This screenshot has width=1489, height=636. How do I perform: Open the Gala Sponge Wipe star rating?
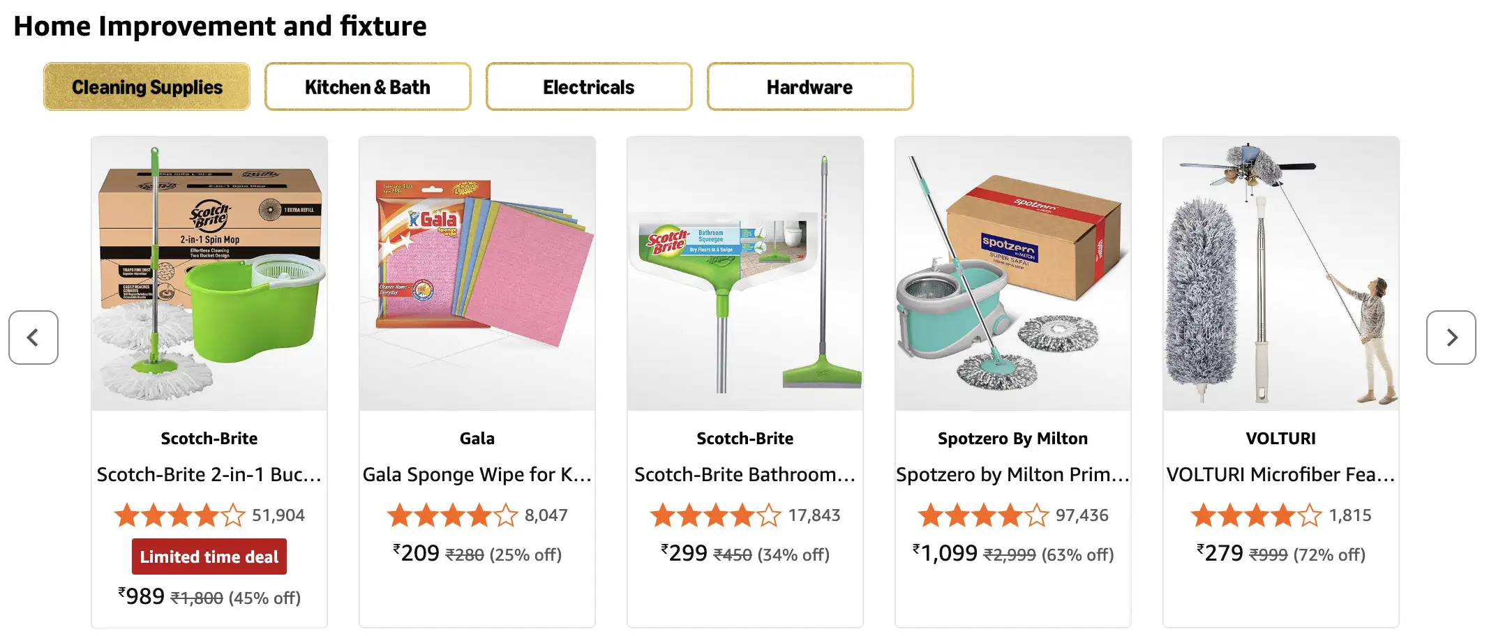pos(453,515)
